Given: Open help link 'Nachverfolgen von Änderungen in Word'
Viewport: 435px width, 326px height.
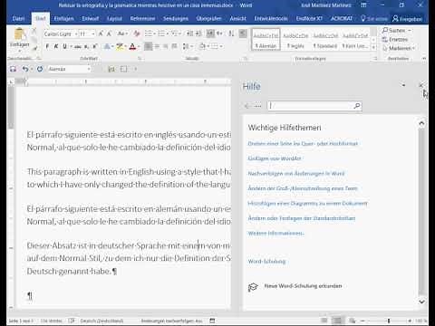Looking at the screenshot, I should pyautogui.click(x=296, y=173).
